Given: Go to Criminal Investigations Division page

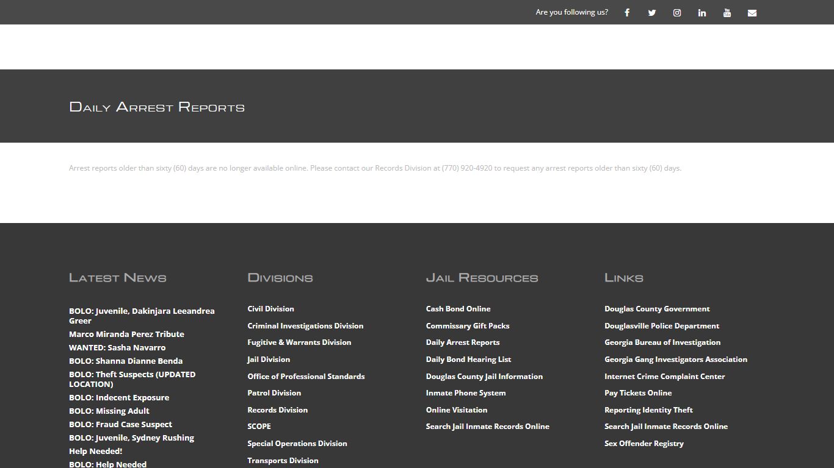Looking at the screenshot, I should (305, 326).
